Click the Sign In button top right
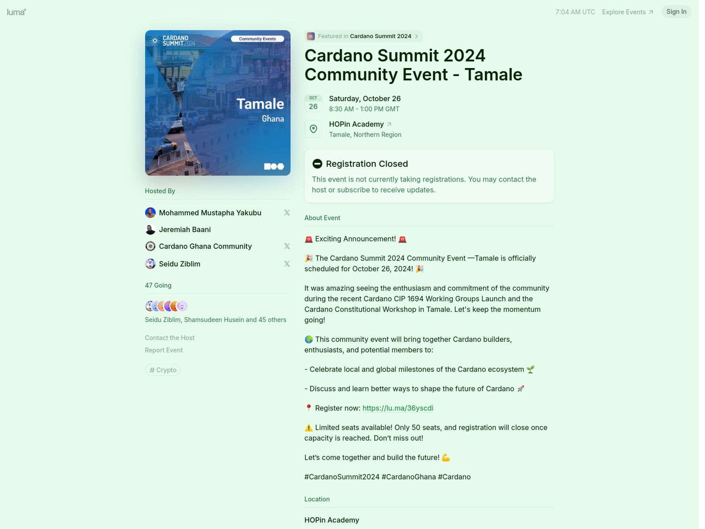This screenshot has width=705, height=529. tap(676, 12)
